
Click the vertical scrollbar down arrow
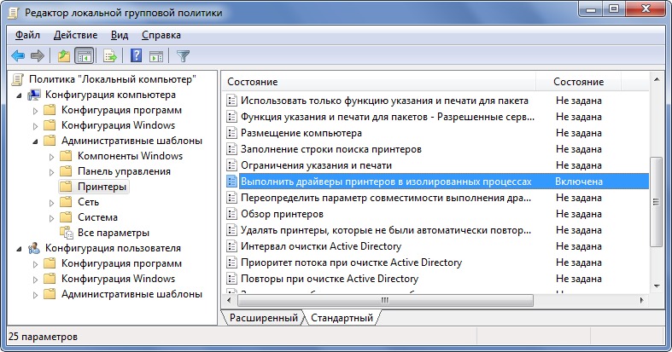656,285
